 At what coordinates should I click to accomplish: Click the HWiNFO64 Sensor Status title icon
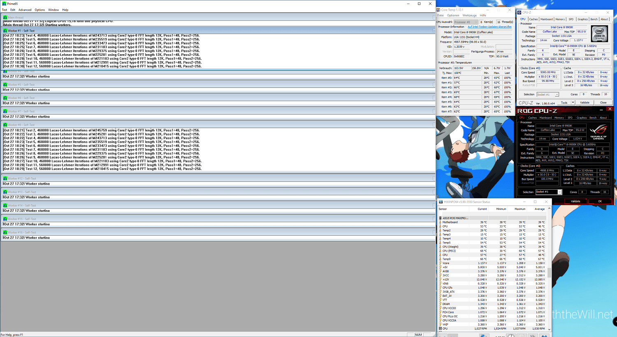441,202
